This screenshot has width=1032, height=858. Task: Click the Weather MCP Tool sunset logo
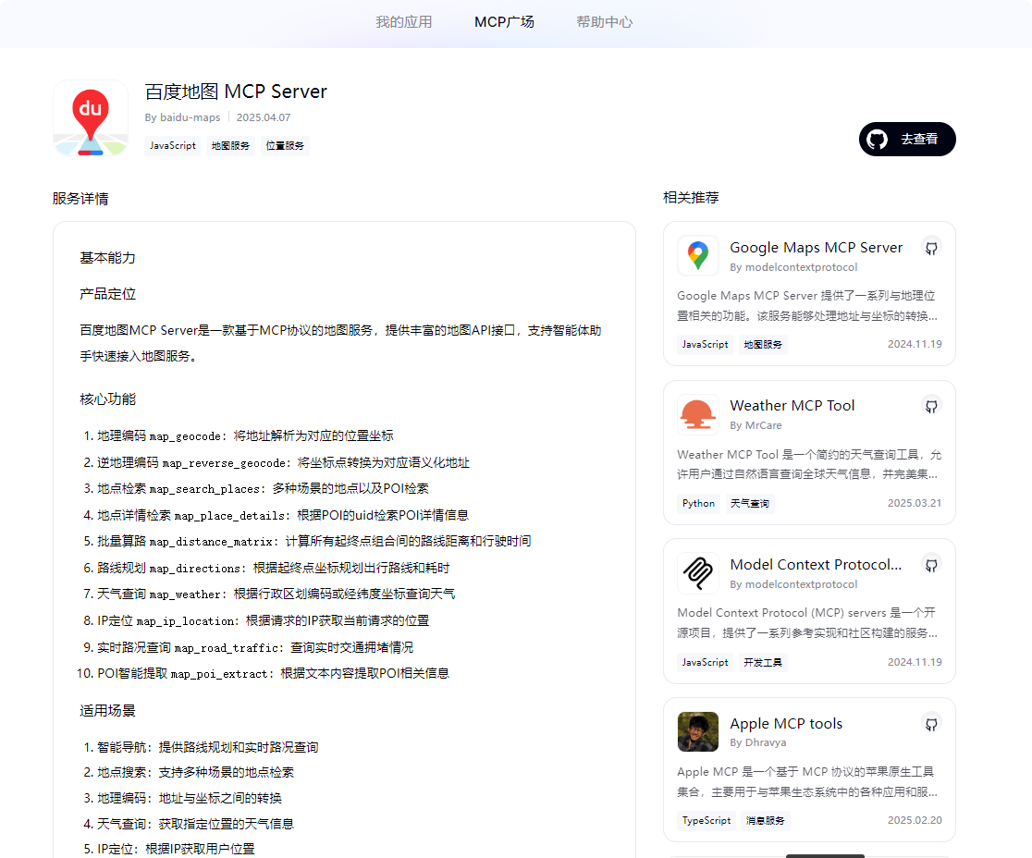pos(698,415)
